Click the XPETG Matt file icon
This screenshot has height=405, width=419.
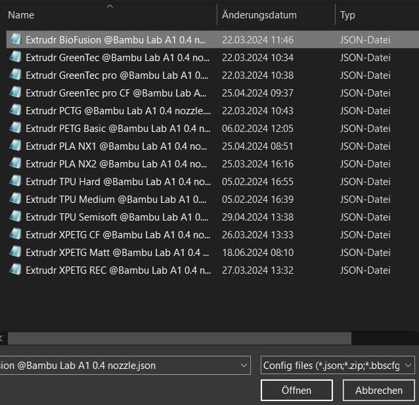(15, 252)
